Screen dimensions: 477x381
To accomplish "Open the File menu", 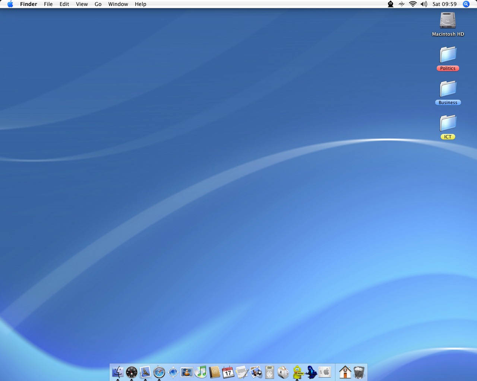I will pyautogui.click(x=48, y=4).
